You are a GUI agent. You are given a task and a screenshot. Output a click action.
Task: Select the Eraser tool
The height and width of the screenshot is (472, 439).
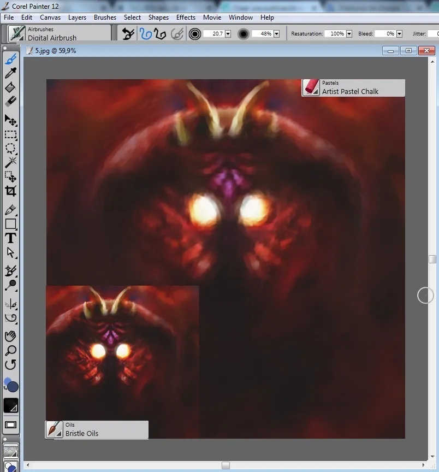point(11,102)
